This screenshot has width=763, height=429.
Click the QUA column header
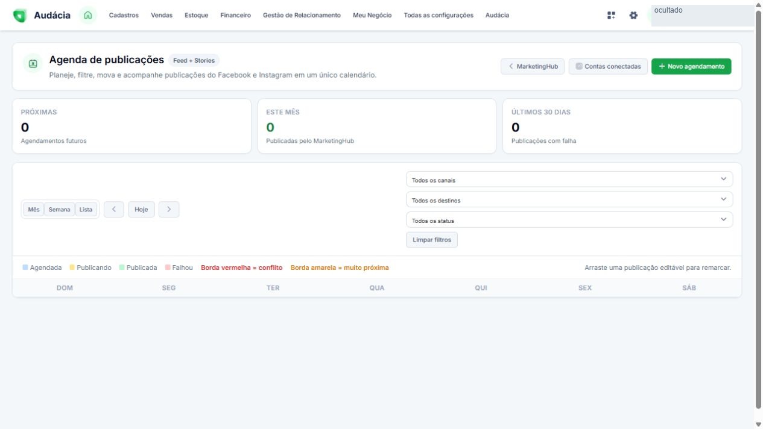pyautogui.click(x=377, y=288)
